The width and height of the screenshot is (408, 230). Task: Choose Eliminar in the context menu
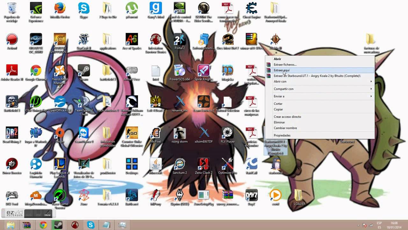click(x=320, y=122)
